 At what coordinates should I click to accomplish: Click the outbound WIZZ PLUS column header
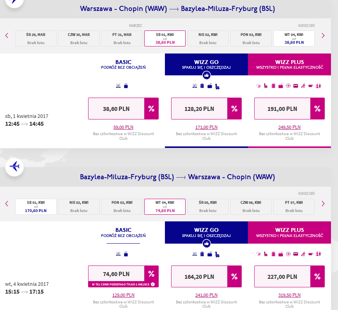(289, 64)
